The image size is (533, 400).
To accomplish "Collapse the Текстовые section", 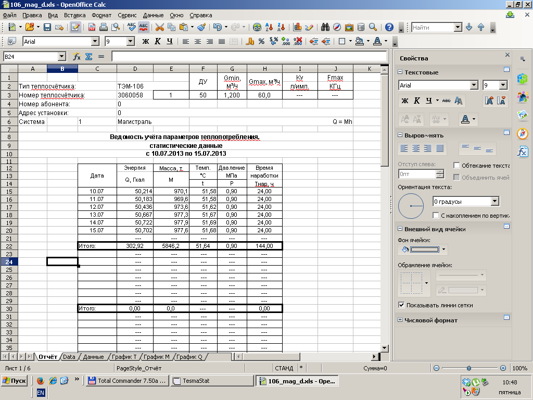I will coord(400,72).
